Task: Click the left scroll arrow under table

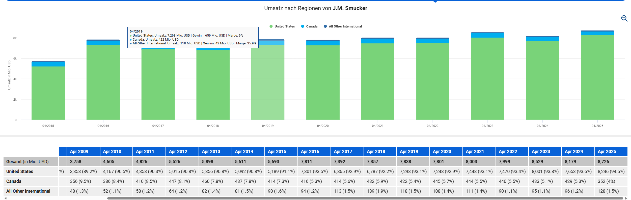Action: (6, 198)
